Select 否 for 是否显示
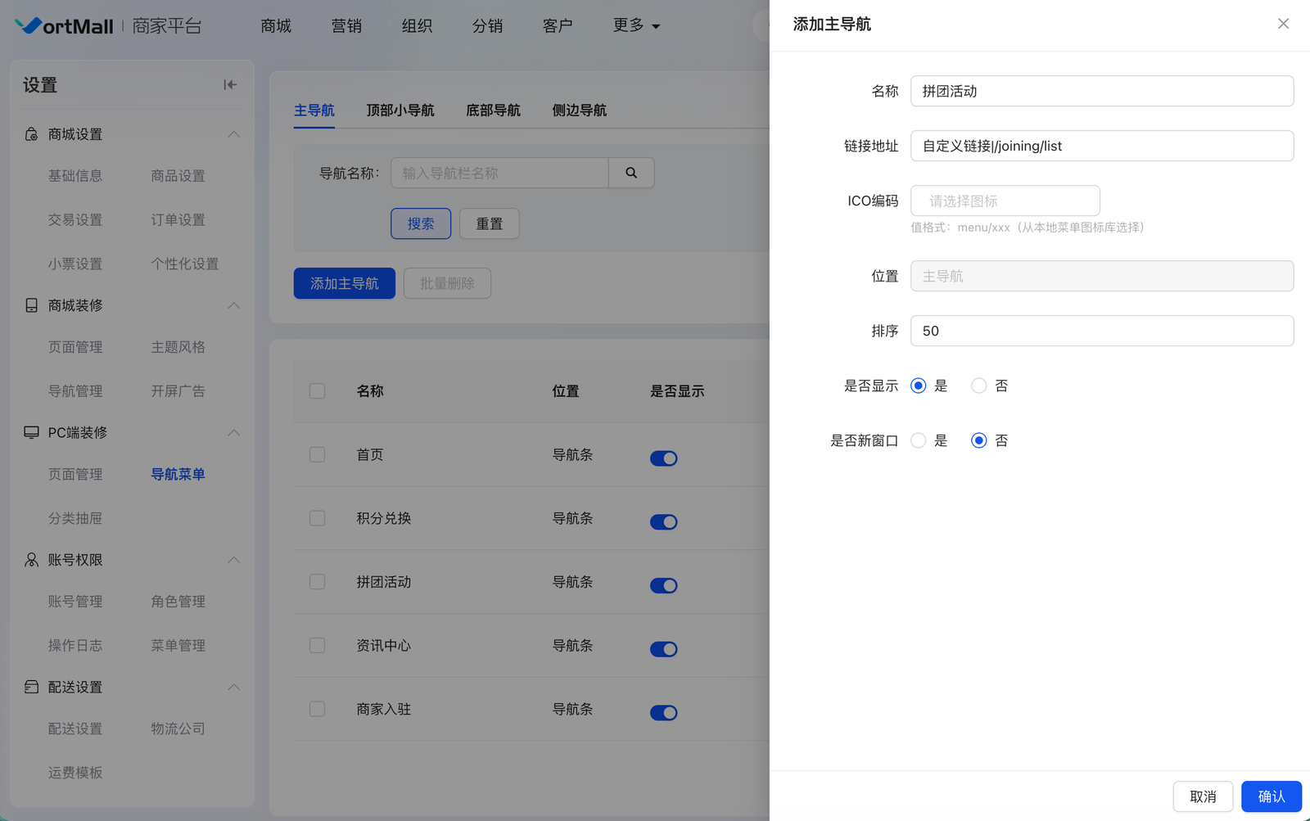This screenshot has height=821, width=1310. 979,386
